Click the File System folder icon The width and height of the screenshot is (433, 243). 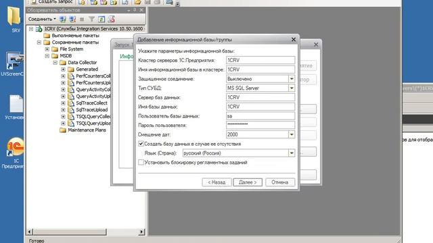(55, 49)
